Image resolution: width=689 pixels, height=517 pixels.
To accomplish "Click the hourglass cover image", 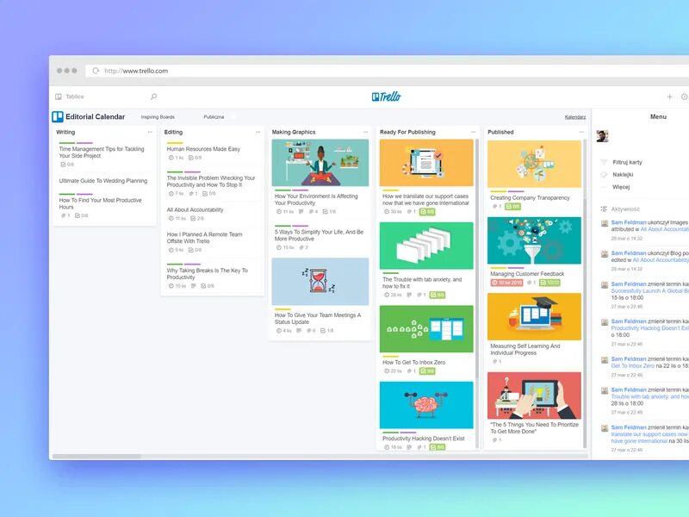I will click(x=320, y=282).
